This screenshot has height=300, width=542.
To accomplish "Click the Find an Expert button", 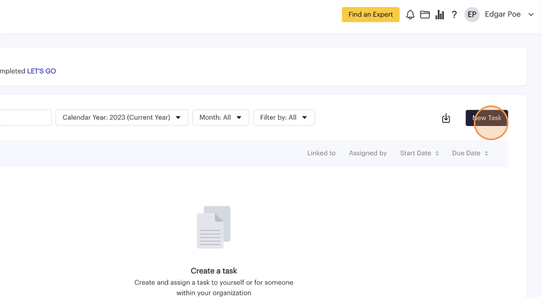I will pos(371,15).
